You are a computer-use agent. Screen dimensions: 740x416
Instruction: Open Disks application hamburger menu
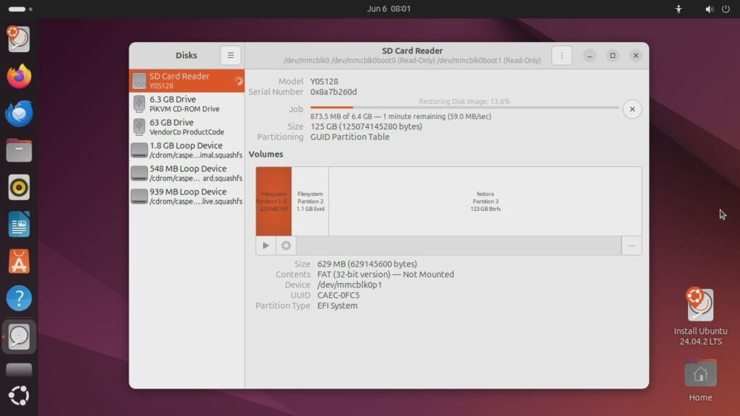tap(230, 56)
